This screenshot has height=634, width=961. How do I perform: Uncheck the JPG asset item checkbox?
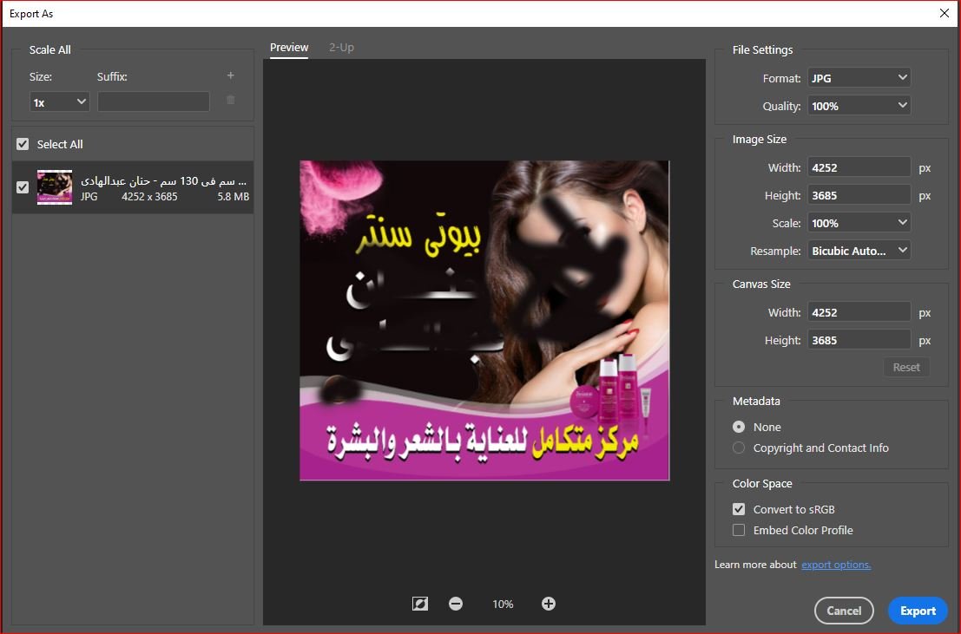(x=23, y=187)
